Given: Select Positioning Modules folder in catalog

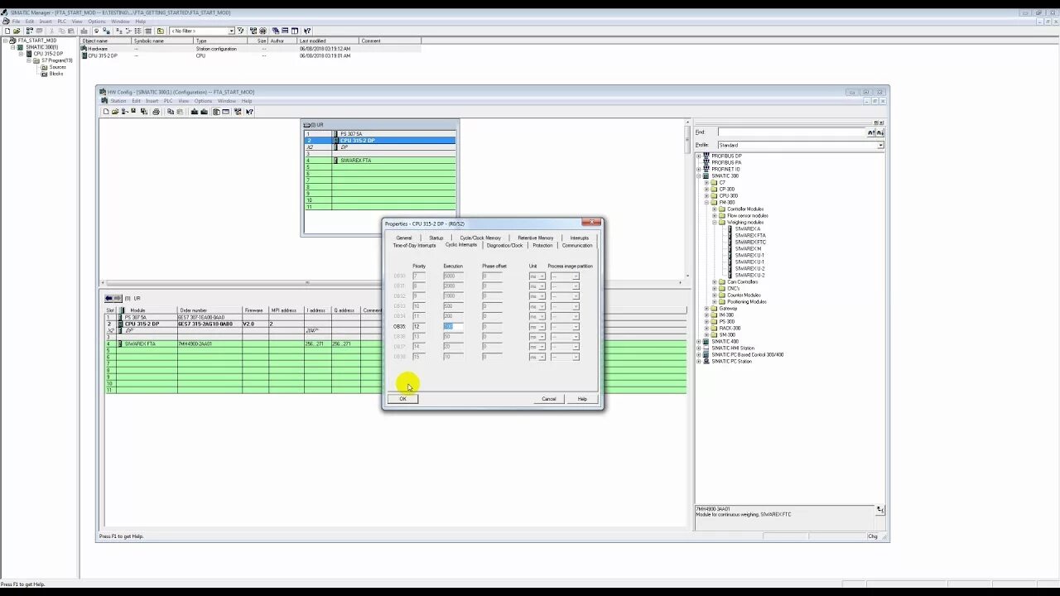Looking at the screenshot, I should [x=746, y=301].
